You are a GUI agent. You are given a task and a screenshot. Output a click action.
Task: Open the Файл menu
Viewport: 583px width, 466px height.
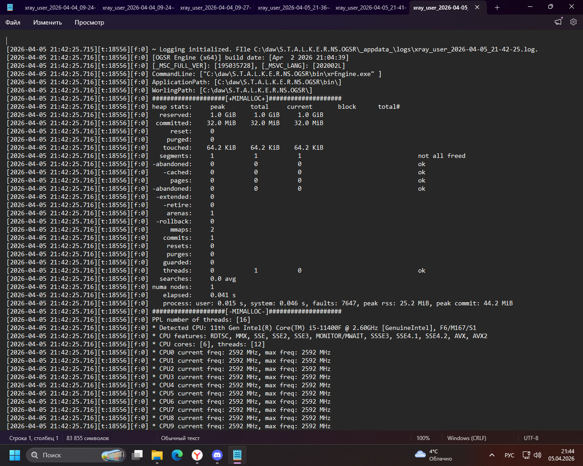pos(13,22)
